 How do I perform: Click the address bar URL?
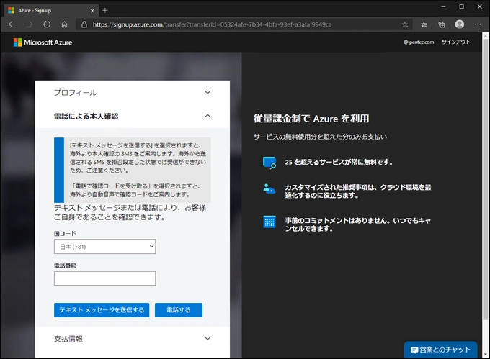[x=212, y=24]
